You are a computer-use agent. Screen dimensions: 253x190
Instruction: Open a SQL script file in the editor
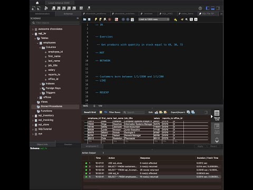(x=85, y=20)
